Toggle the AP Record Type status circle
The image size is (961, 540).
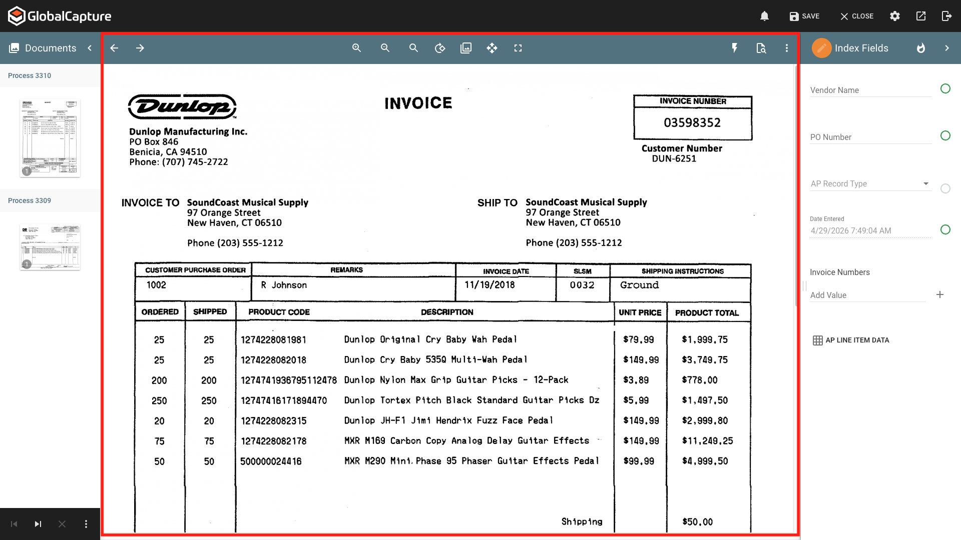[945, 188]
